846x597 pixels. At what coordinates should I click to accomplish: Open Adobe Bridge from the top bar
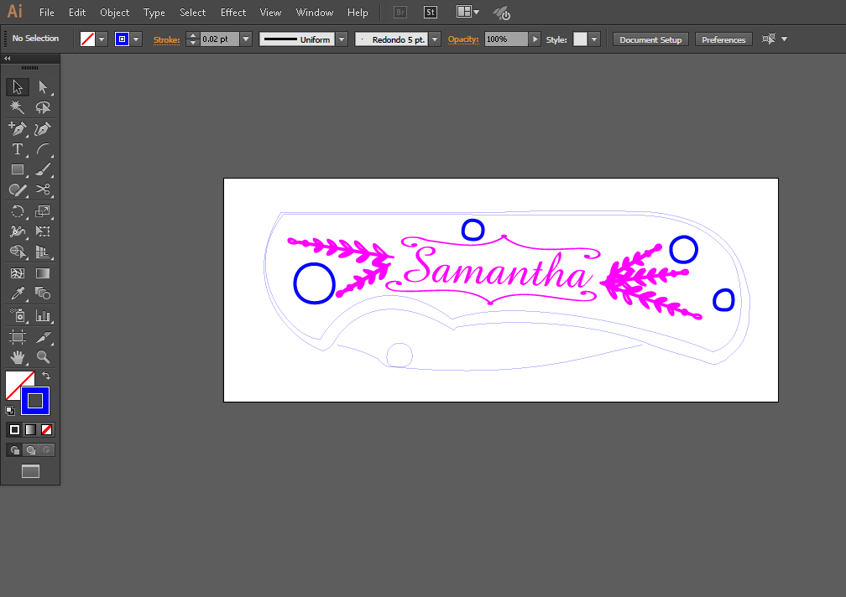click(400, 13)
